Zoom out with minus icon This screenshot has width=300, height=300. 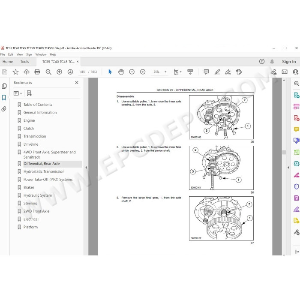pyautogui.click(x=132, y=72)
